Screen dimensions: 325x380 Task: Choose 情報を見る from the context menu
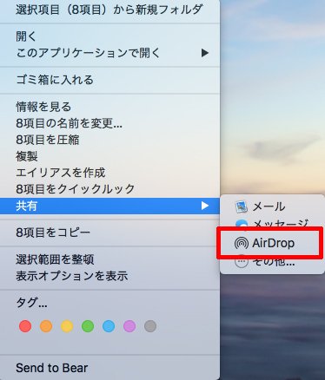click(109, 107)
